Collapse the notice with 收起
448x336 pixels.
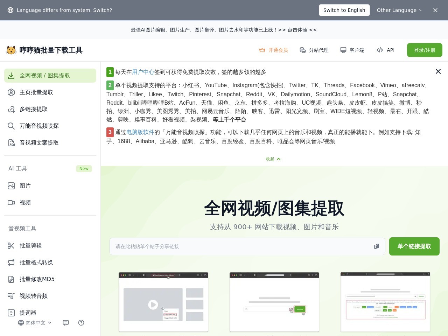click(x=273, y=159)
